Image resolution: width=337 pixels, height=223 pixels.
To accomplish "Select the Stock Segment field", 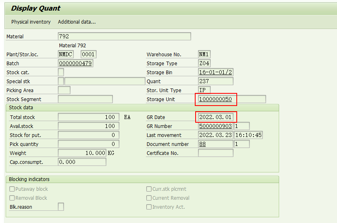I will [85, 99].
